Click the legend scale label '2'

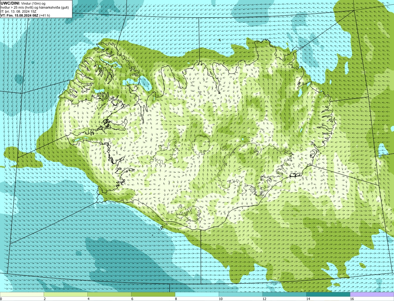pyautogui.click(x=45, y=299)
